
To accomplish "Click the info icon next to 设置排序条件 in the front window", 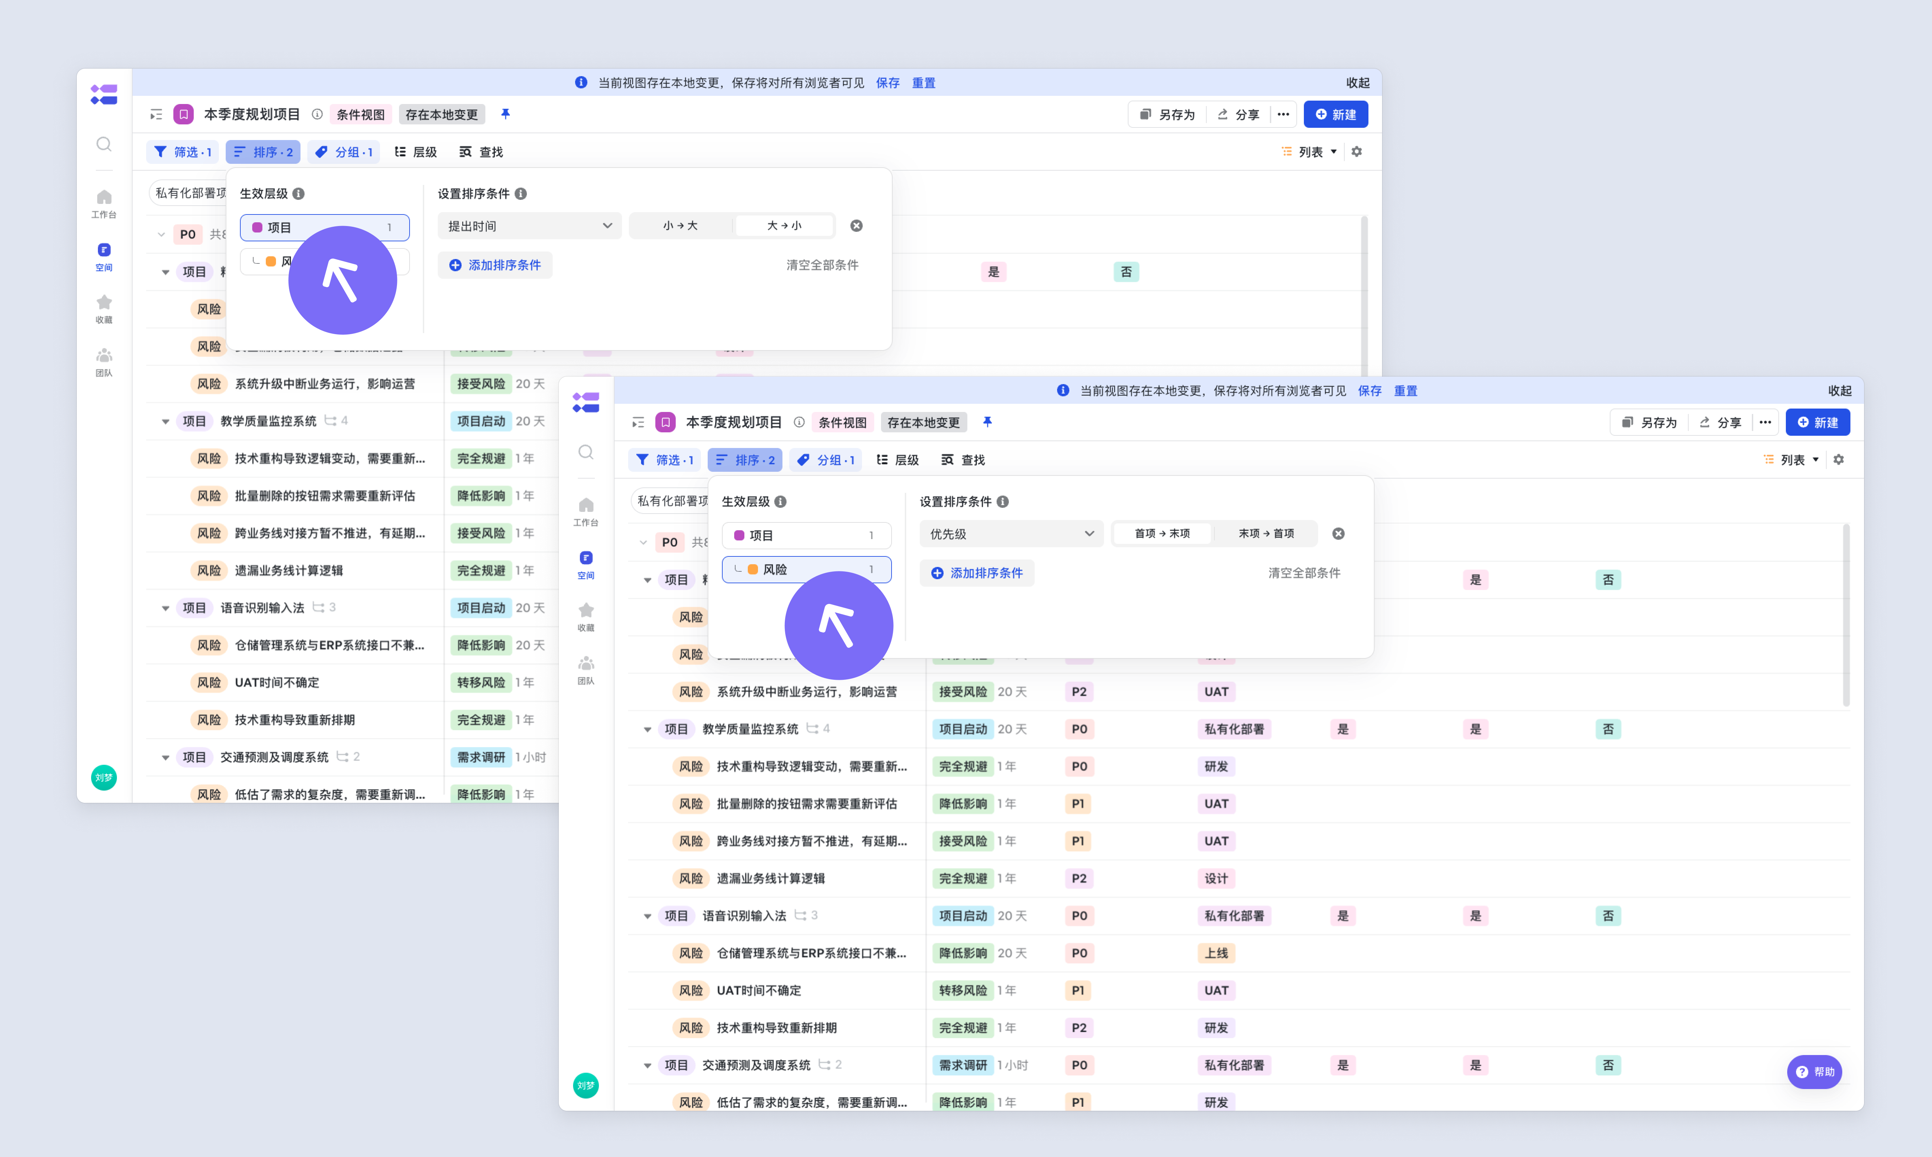I will (x=1003, y=502).
